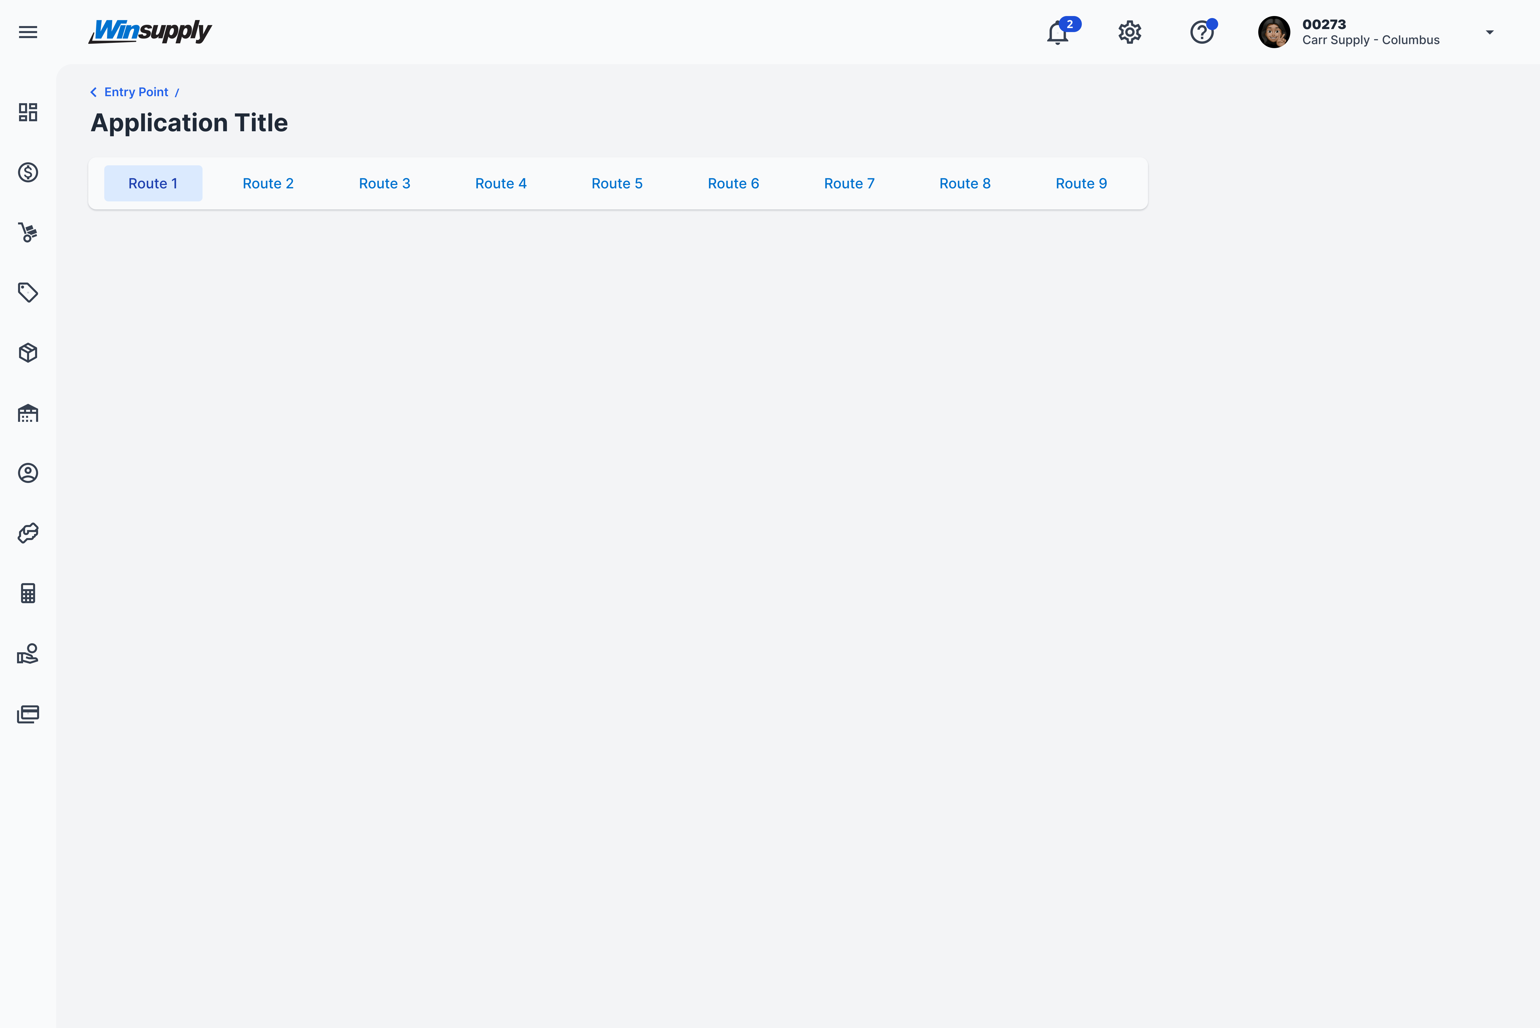This screenshot has height=1028, width=1540.
Task: Expand the Carr Supply account dropdown
Action: (x=1490, y=32)
